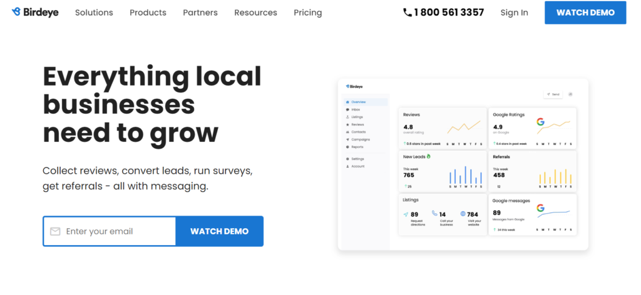Image resolution: width=641 pixels, height=295 pixels.
Task: Click the Listings card title
Action: pos(411,200)
